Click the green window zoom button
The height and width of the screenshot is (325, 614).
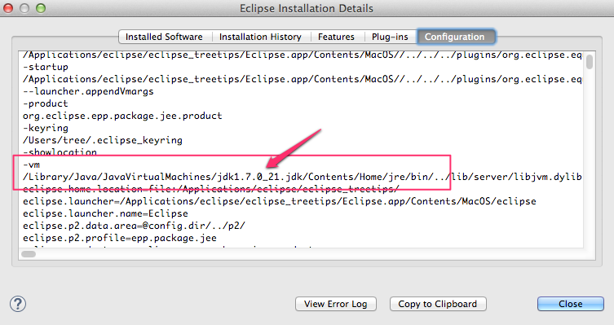click(x=41, y=8)
